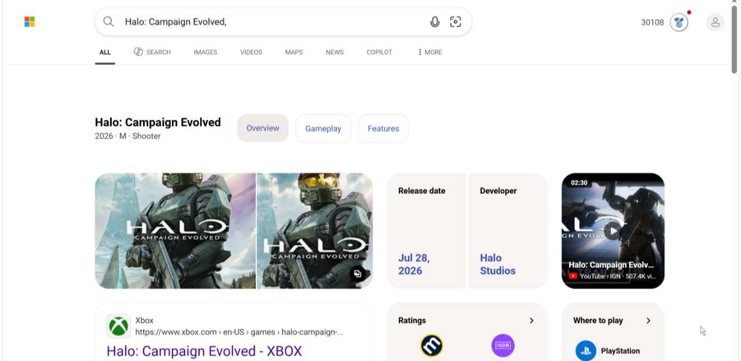Click the 30108 rewards points
This screenshot has width=741, height=361.
click(x=652, y=23)
